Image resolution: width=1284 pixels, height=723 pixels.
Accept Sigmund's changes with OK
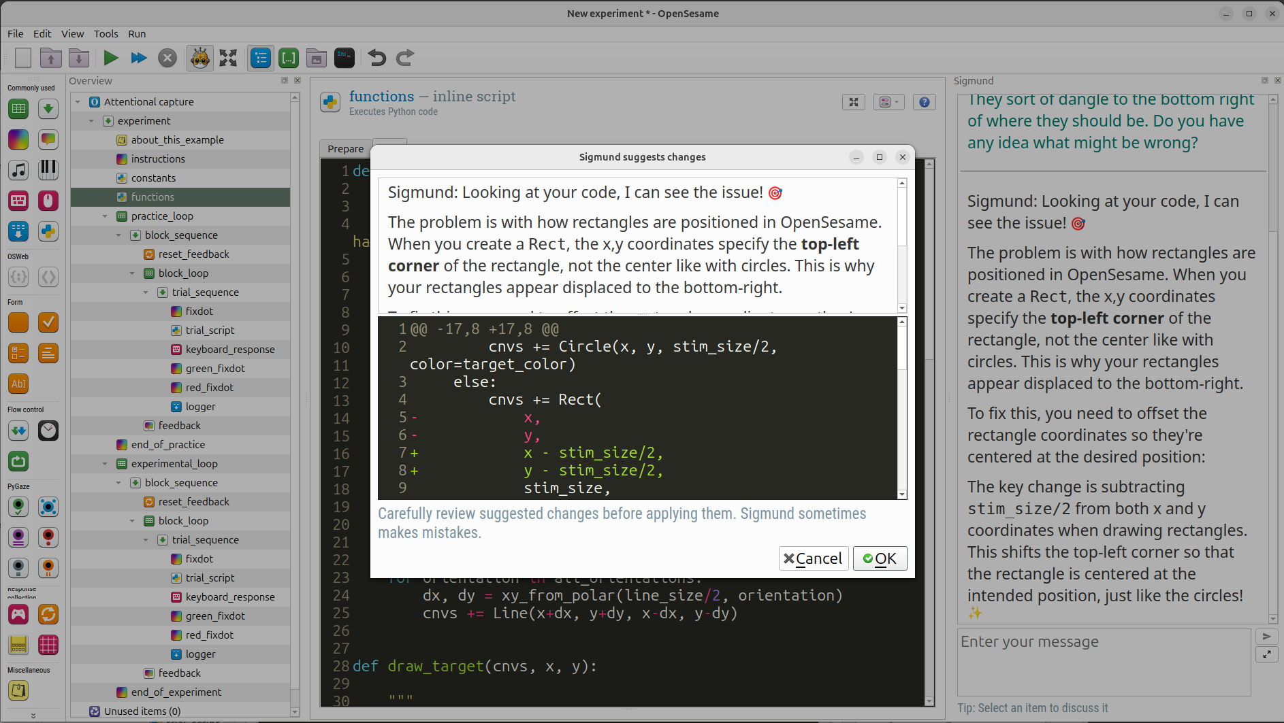coord(880,559)
